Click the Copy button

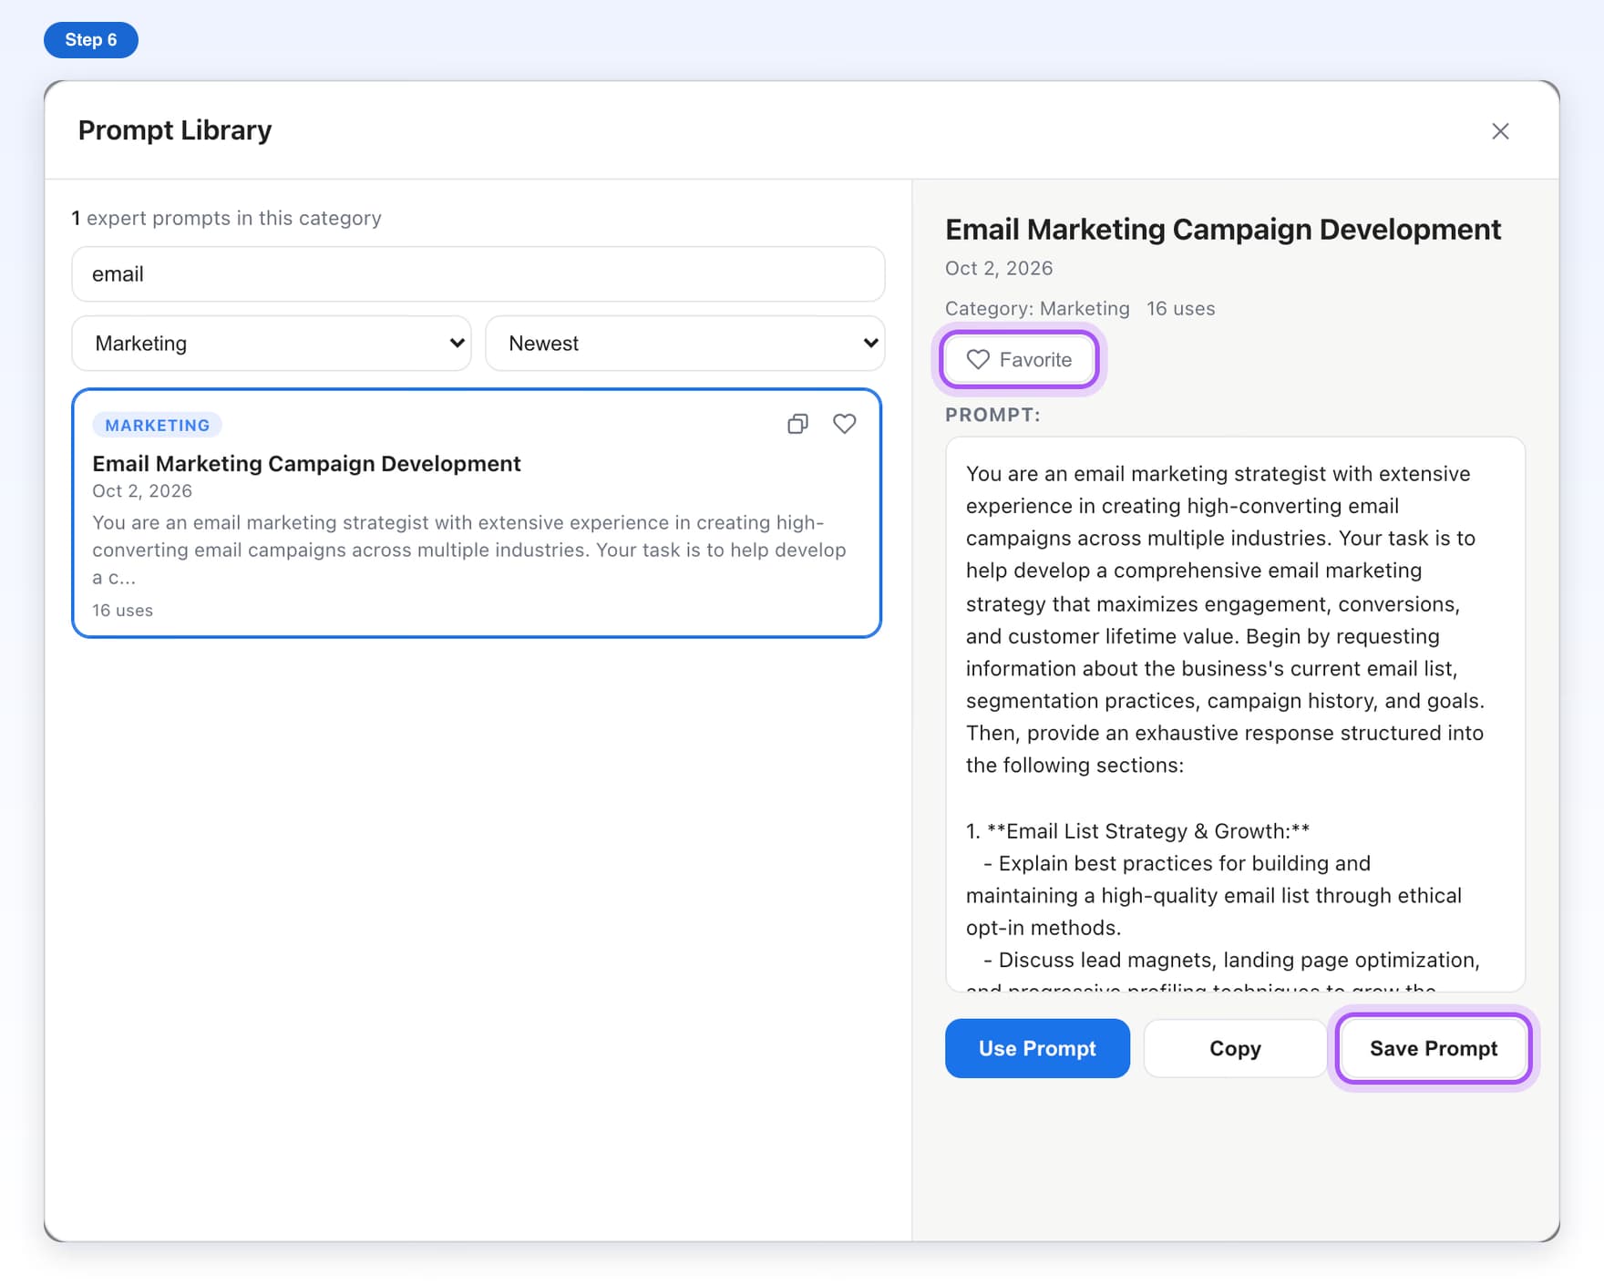pyautogui.click(x=1235, y=1048)
